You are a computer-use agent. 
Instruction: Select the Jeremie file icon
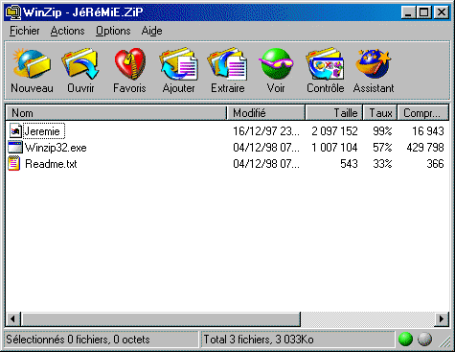coord(15,130)
